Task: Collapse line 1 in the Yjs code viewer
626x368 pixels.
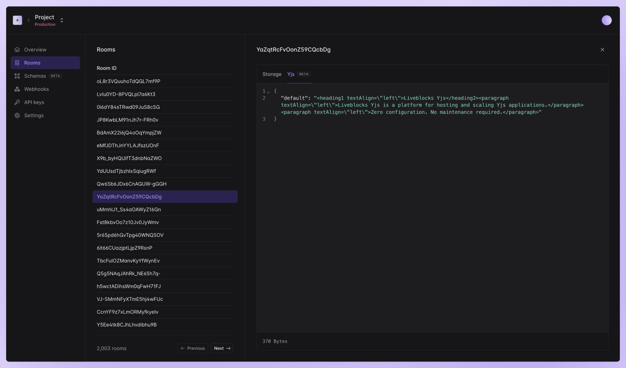Action: click(x=268, y=91)
